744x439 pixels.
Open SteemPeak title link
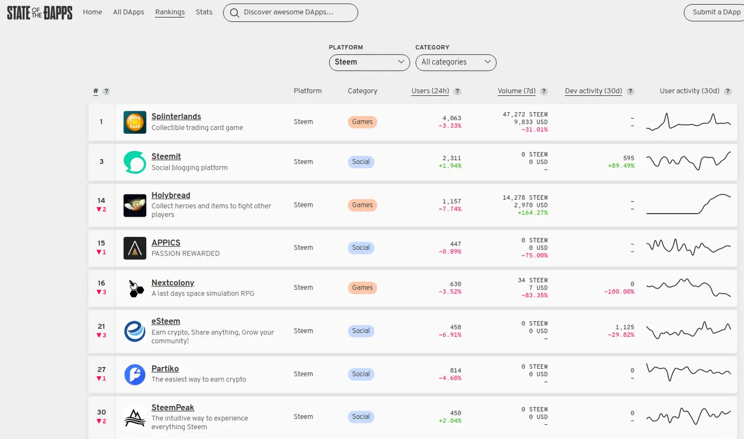(x=173, y=408)
